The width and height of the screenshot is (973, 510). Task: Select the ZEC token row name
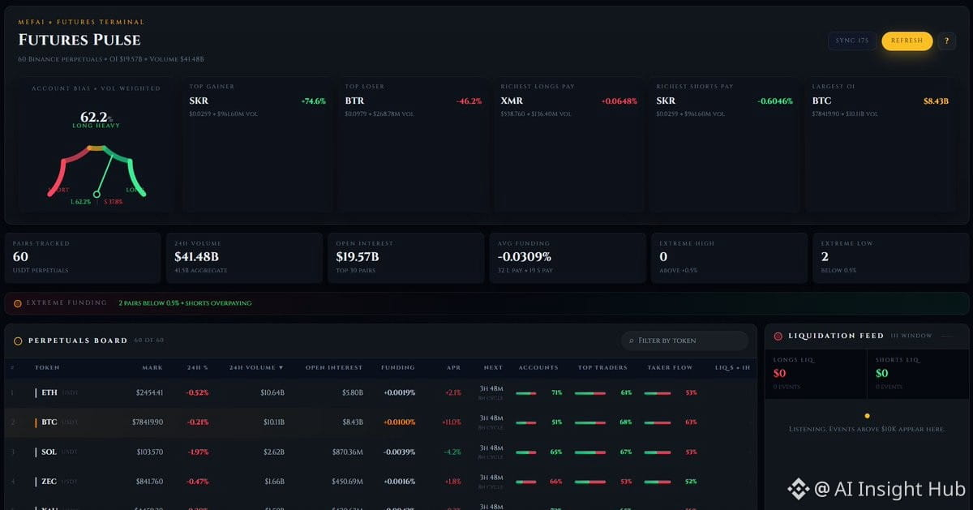[x=49, y=482]
